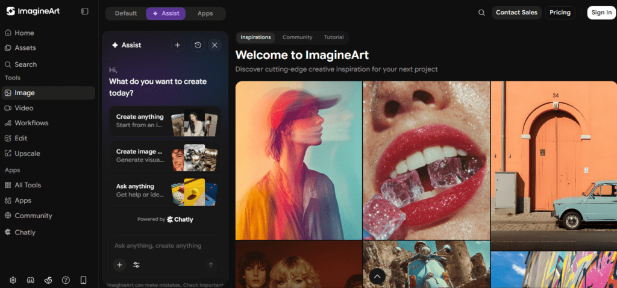The width and height of the screenshot is (617, 288).
Task: Send the prompt using the up-arrow icon
Action: tap(210, 265)
